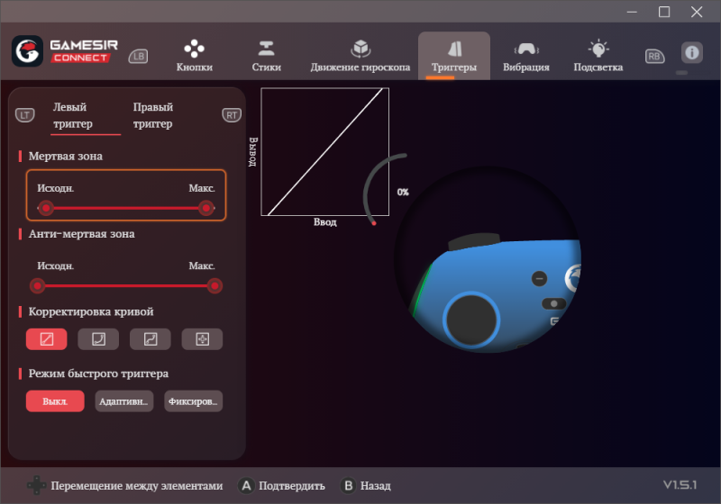This screenshot has height=504, width=721.
Task: Minimize the GameSir Connect window
Action: click(633, 12)
